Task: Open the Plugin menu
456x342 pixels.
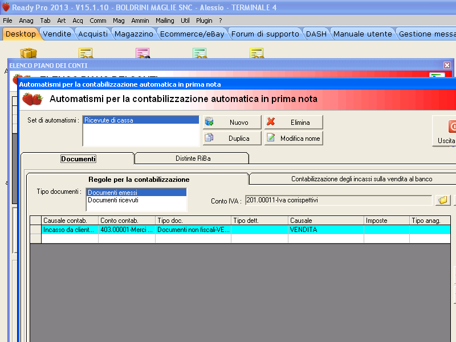Action: click(x=204, y=21)
